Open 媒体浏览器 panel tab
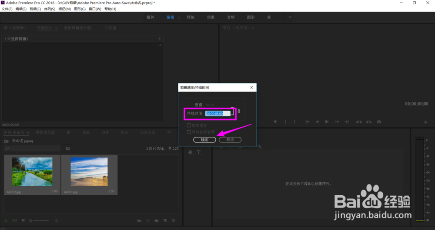The image size is (435, 230). pyautogui.click(x=46, y=132)
